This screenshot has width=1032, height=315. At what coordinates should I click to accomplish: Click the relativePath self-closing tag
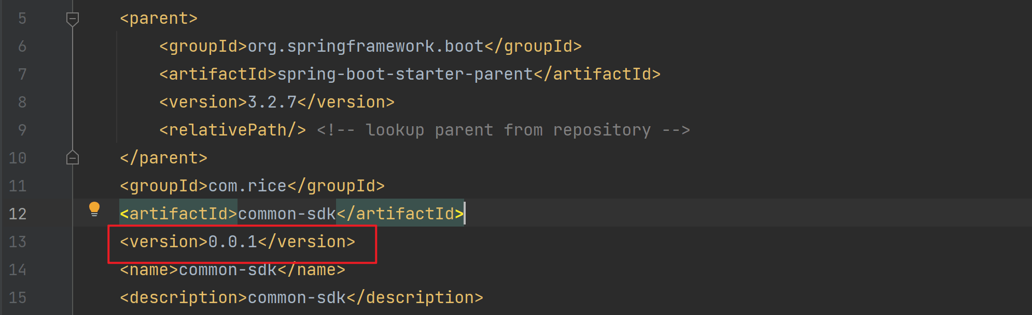coord(232,130)
